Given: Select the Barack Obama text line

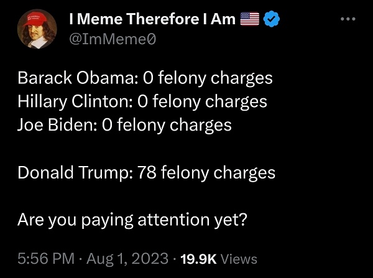Looking at the screenshot, I should pos(145,78).
